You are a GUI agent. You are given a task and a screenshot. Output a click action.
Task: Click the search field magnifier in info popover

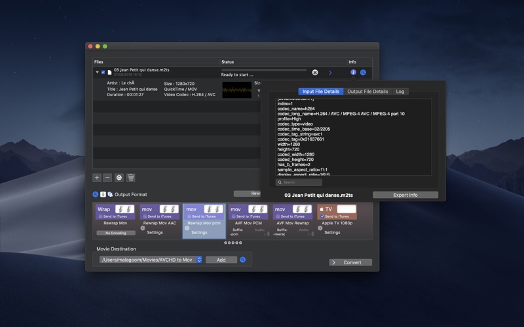(280, 182)
